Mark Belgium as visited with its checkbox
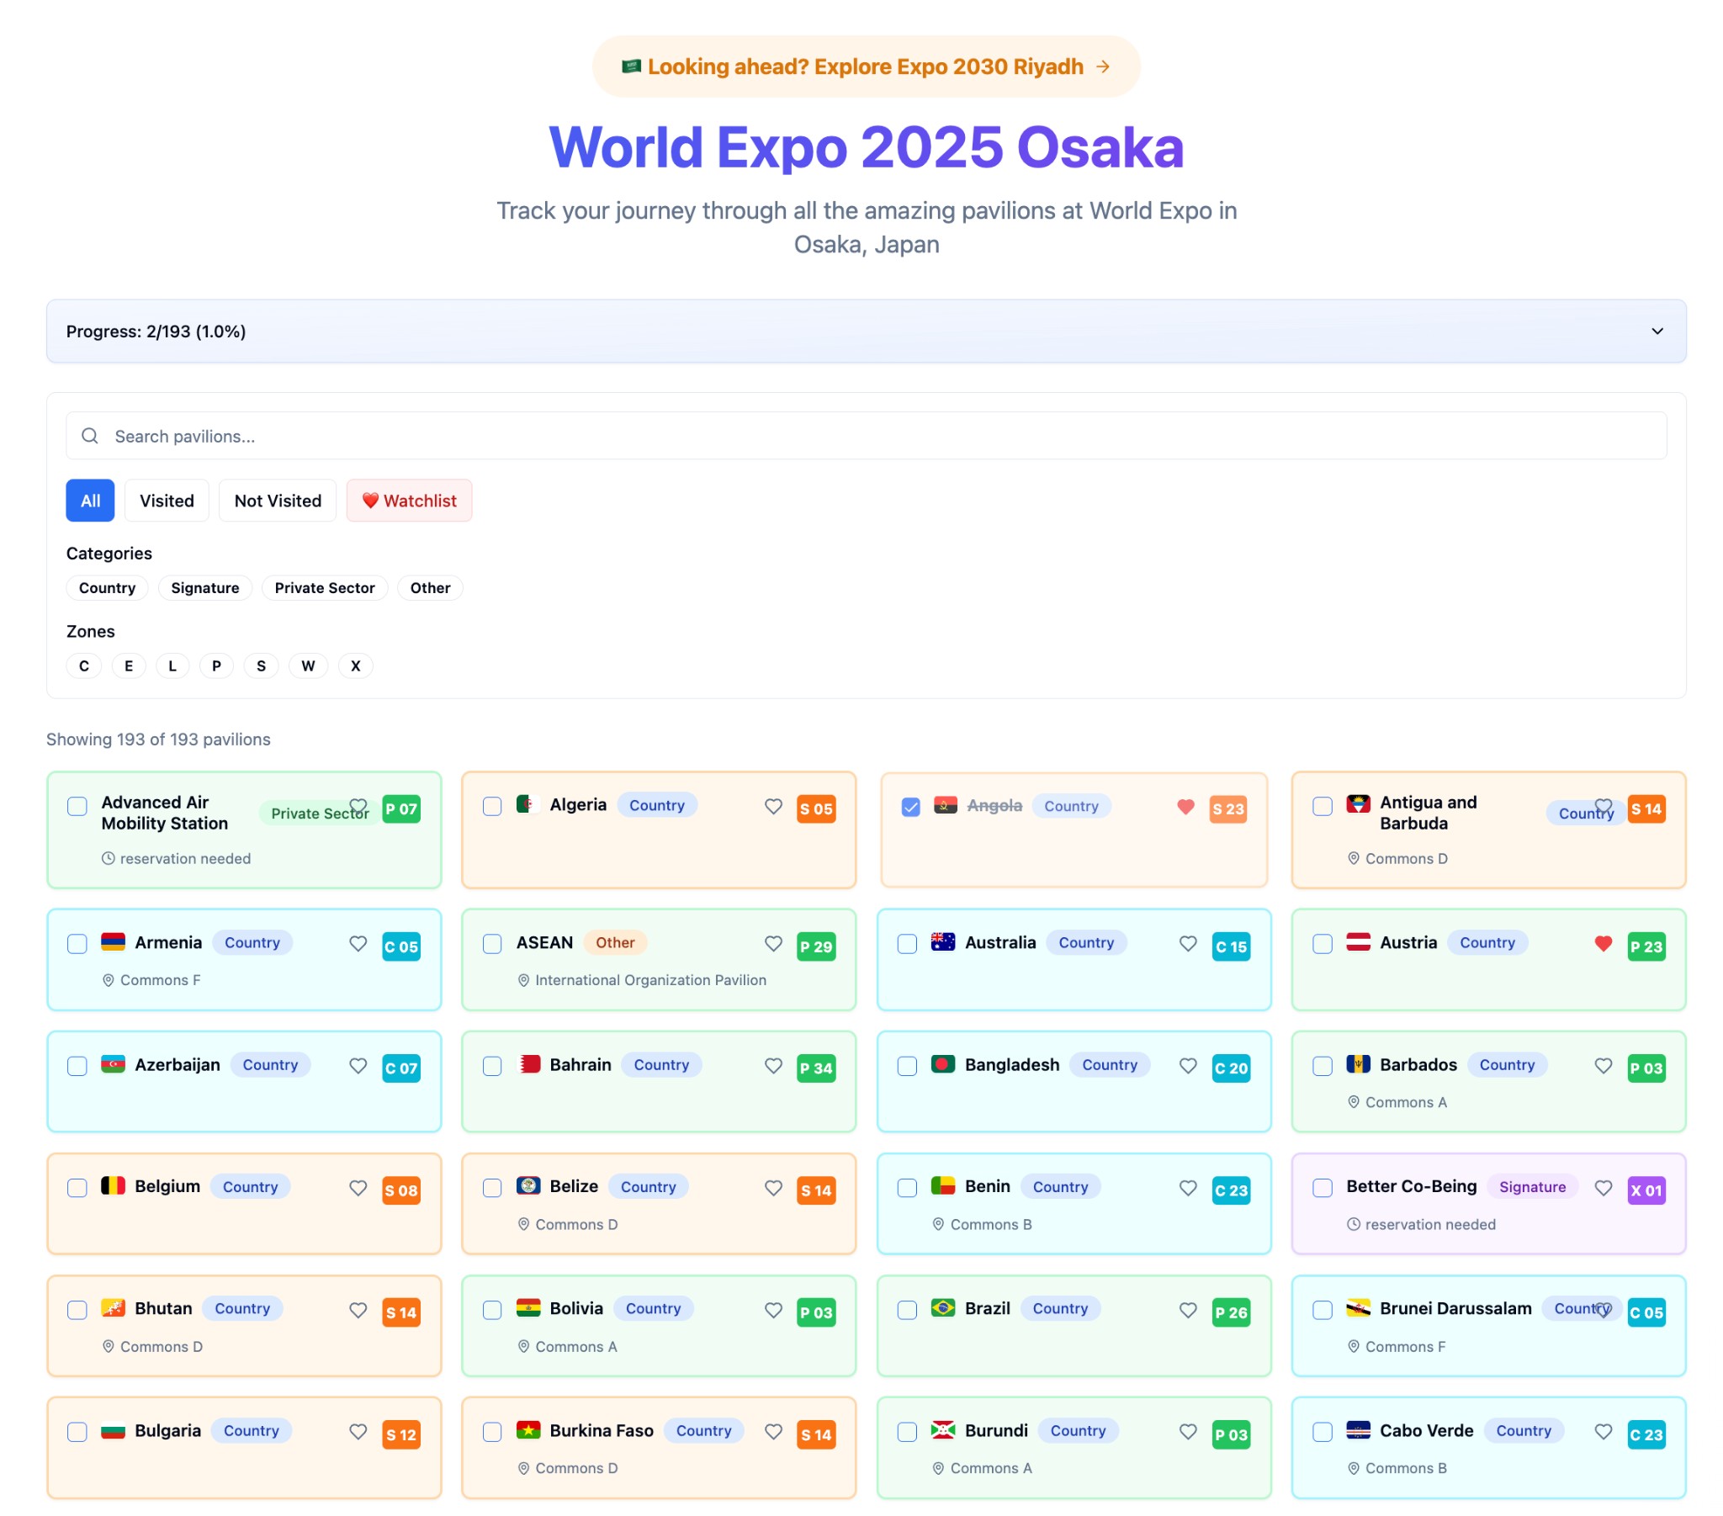Image resolution: width=1723 pixels, height=1516 pixels. click(x=77, y=1188)
